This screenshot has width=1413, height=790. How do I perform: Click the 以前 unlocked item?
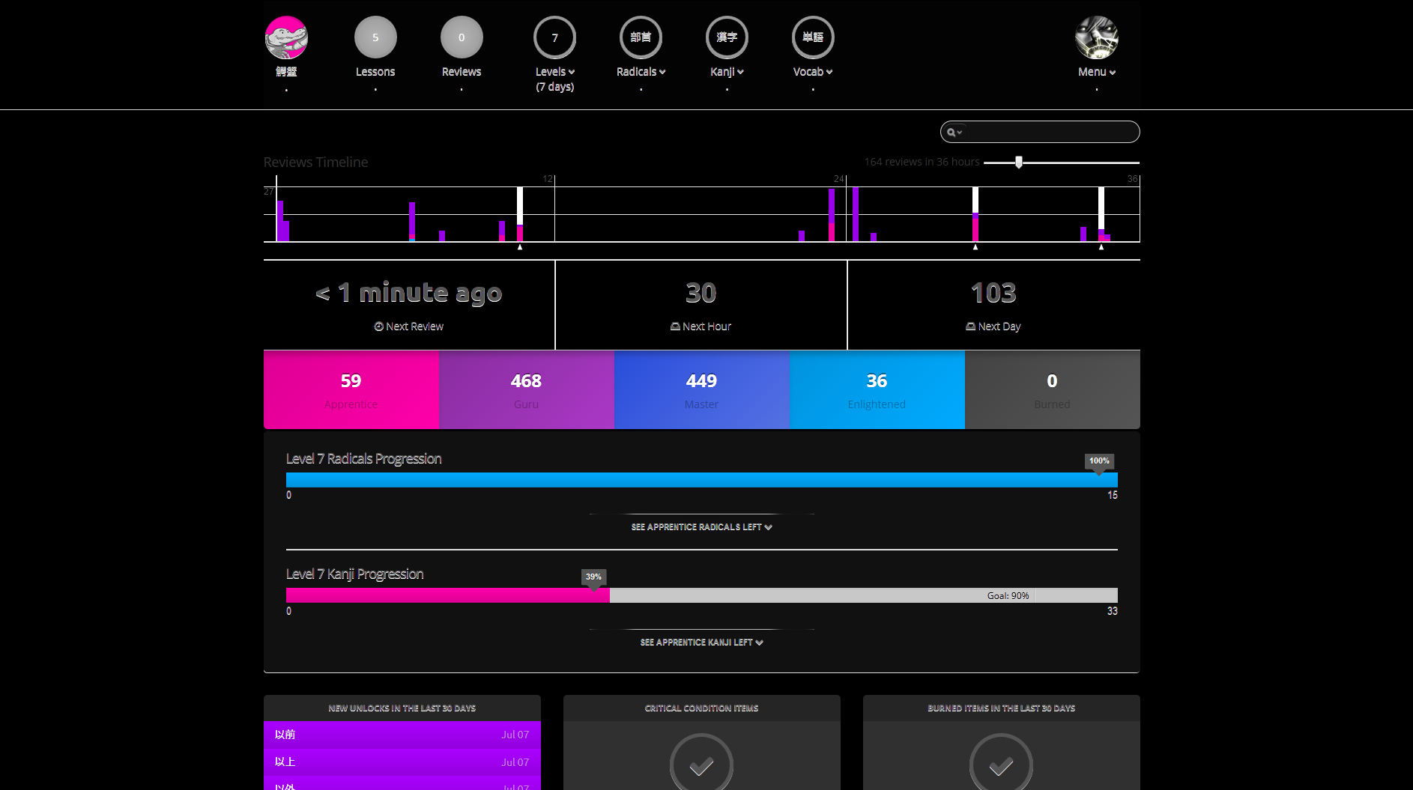[x=402, y=735]
